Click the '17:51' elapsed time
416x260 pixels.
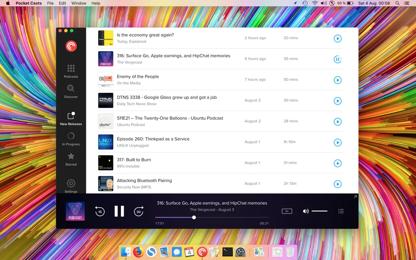159,224
